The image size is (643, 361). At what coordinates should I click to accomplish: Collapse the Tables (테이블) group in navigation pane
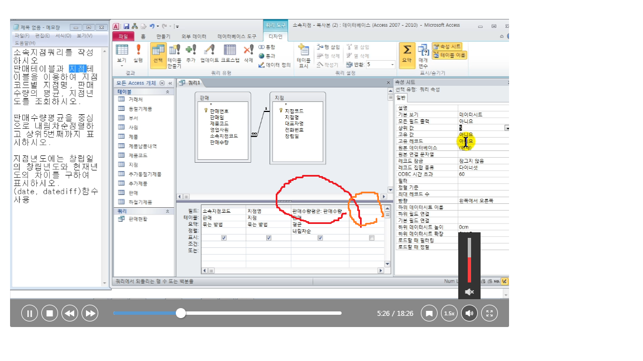click(168, 91)
